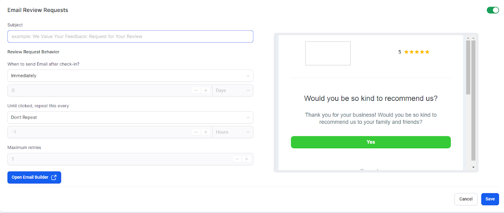
Task: Click the logo placeholder box in preview
Action: tap(328, 53)
